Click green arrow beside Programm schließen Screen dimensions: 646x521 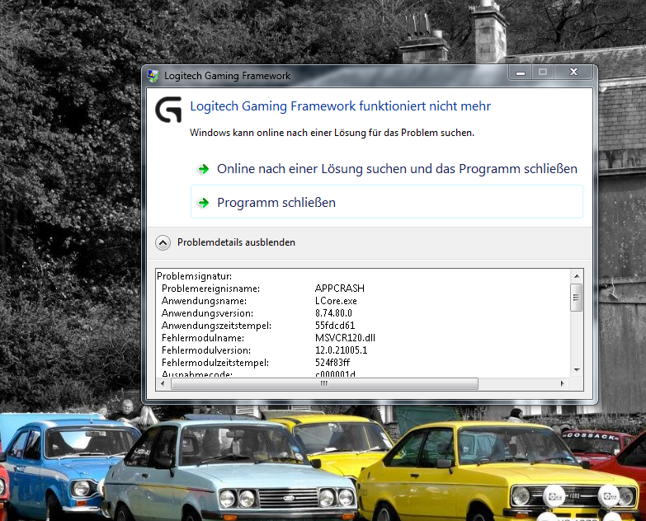[203, 203]
